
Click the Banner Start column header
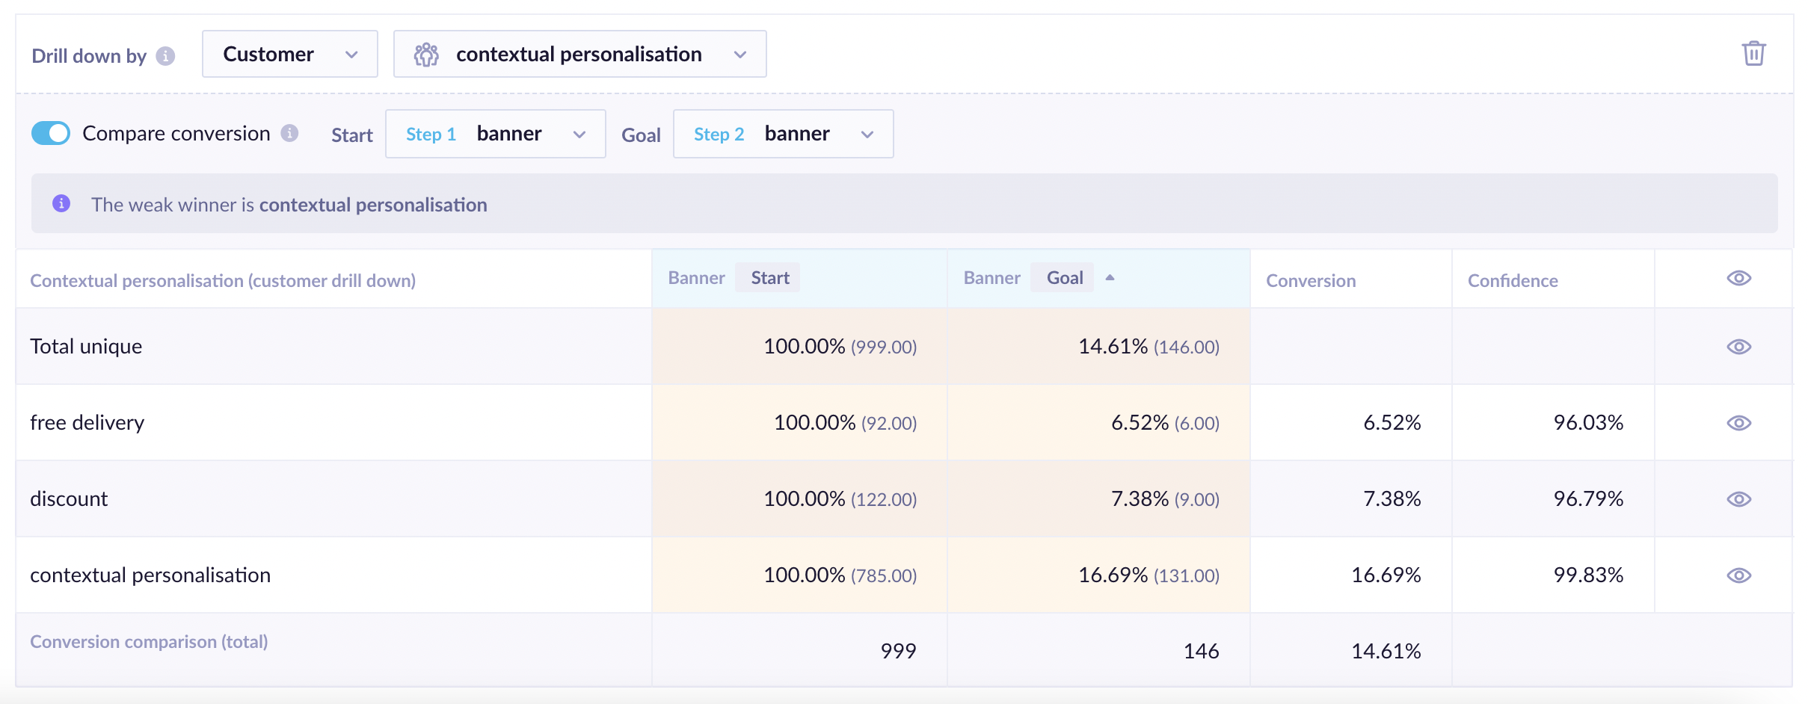(x=800, y=278)
